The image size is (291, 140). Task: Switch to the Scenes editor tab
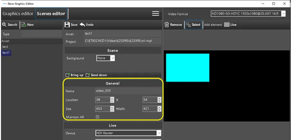click(x=51, y=14)
